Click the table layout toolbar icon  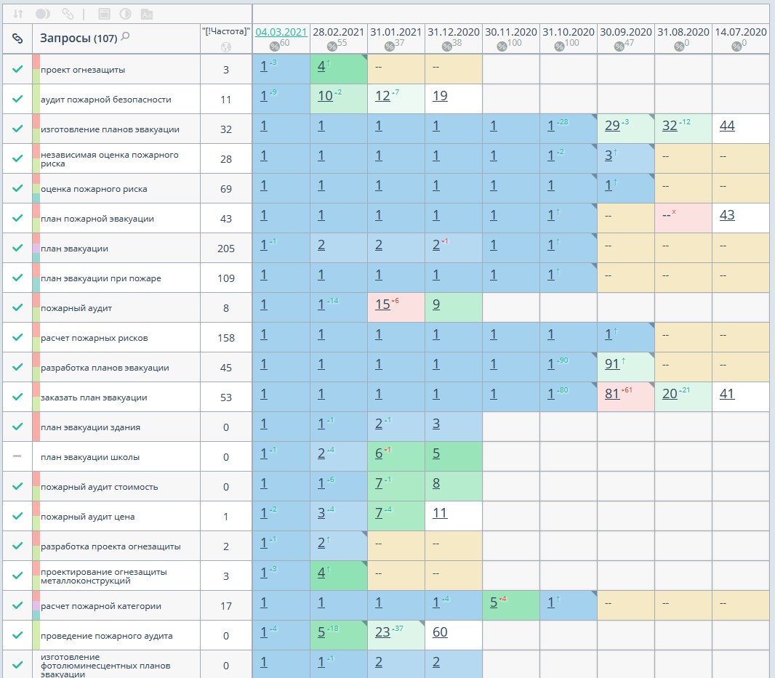(104, 14)
